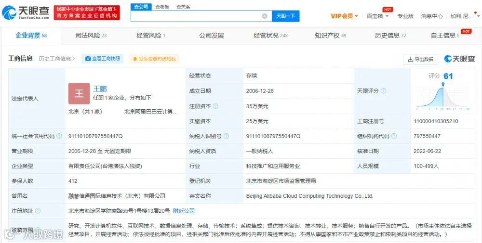The image size is (482, 243).
Task: Switch to the 查公司 search tab
Action: point(141,7)
